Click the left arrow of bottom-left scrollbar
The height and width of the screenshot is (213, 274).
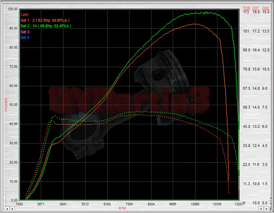[8, 209]
